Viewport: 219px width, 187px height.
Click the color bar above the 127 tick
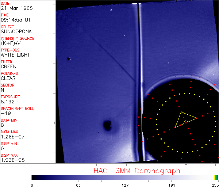point(125,177)
